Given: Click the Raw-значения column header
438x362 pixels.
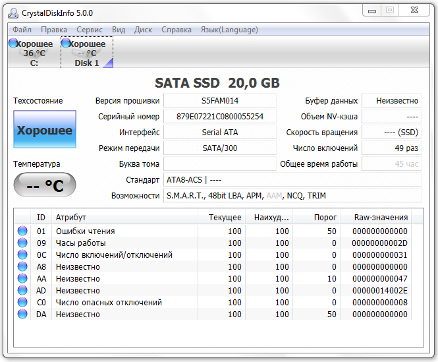Looking at the screenshot, I should click(x=376, y=218).
